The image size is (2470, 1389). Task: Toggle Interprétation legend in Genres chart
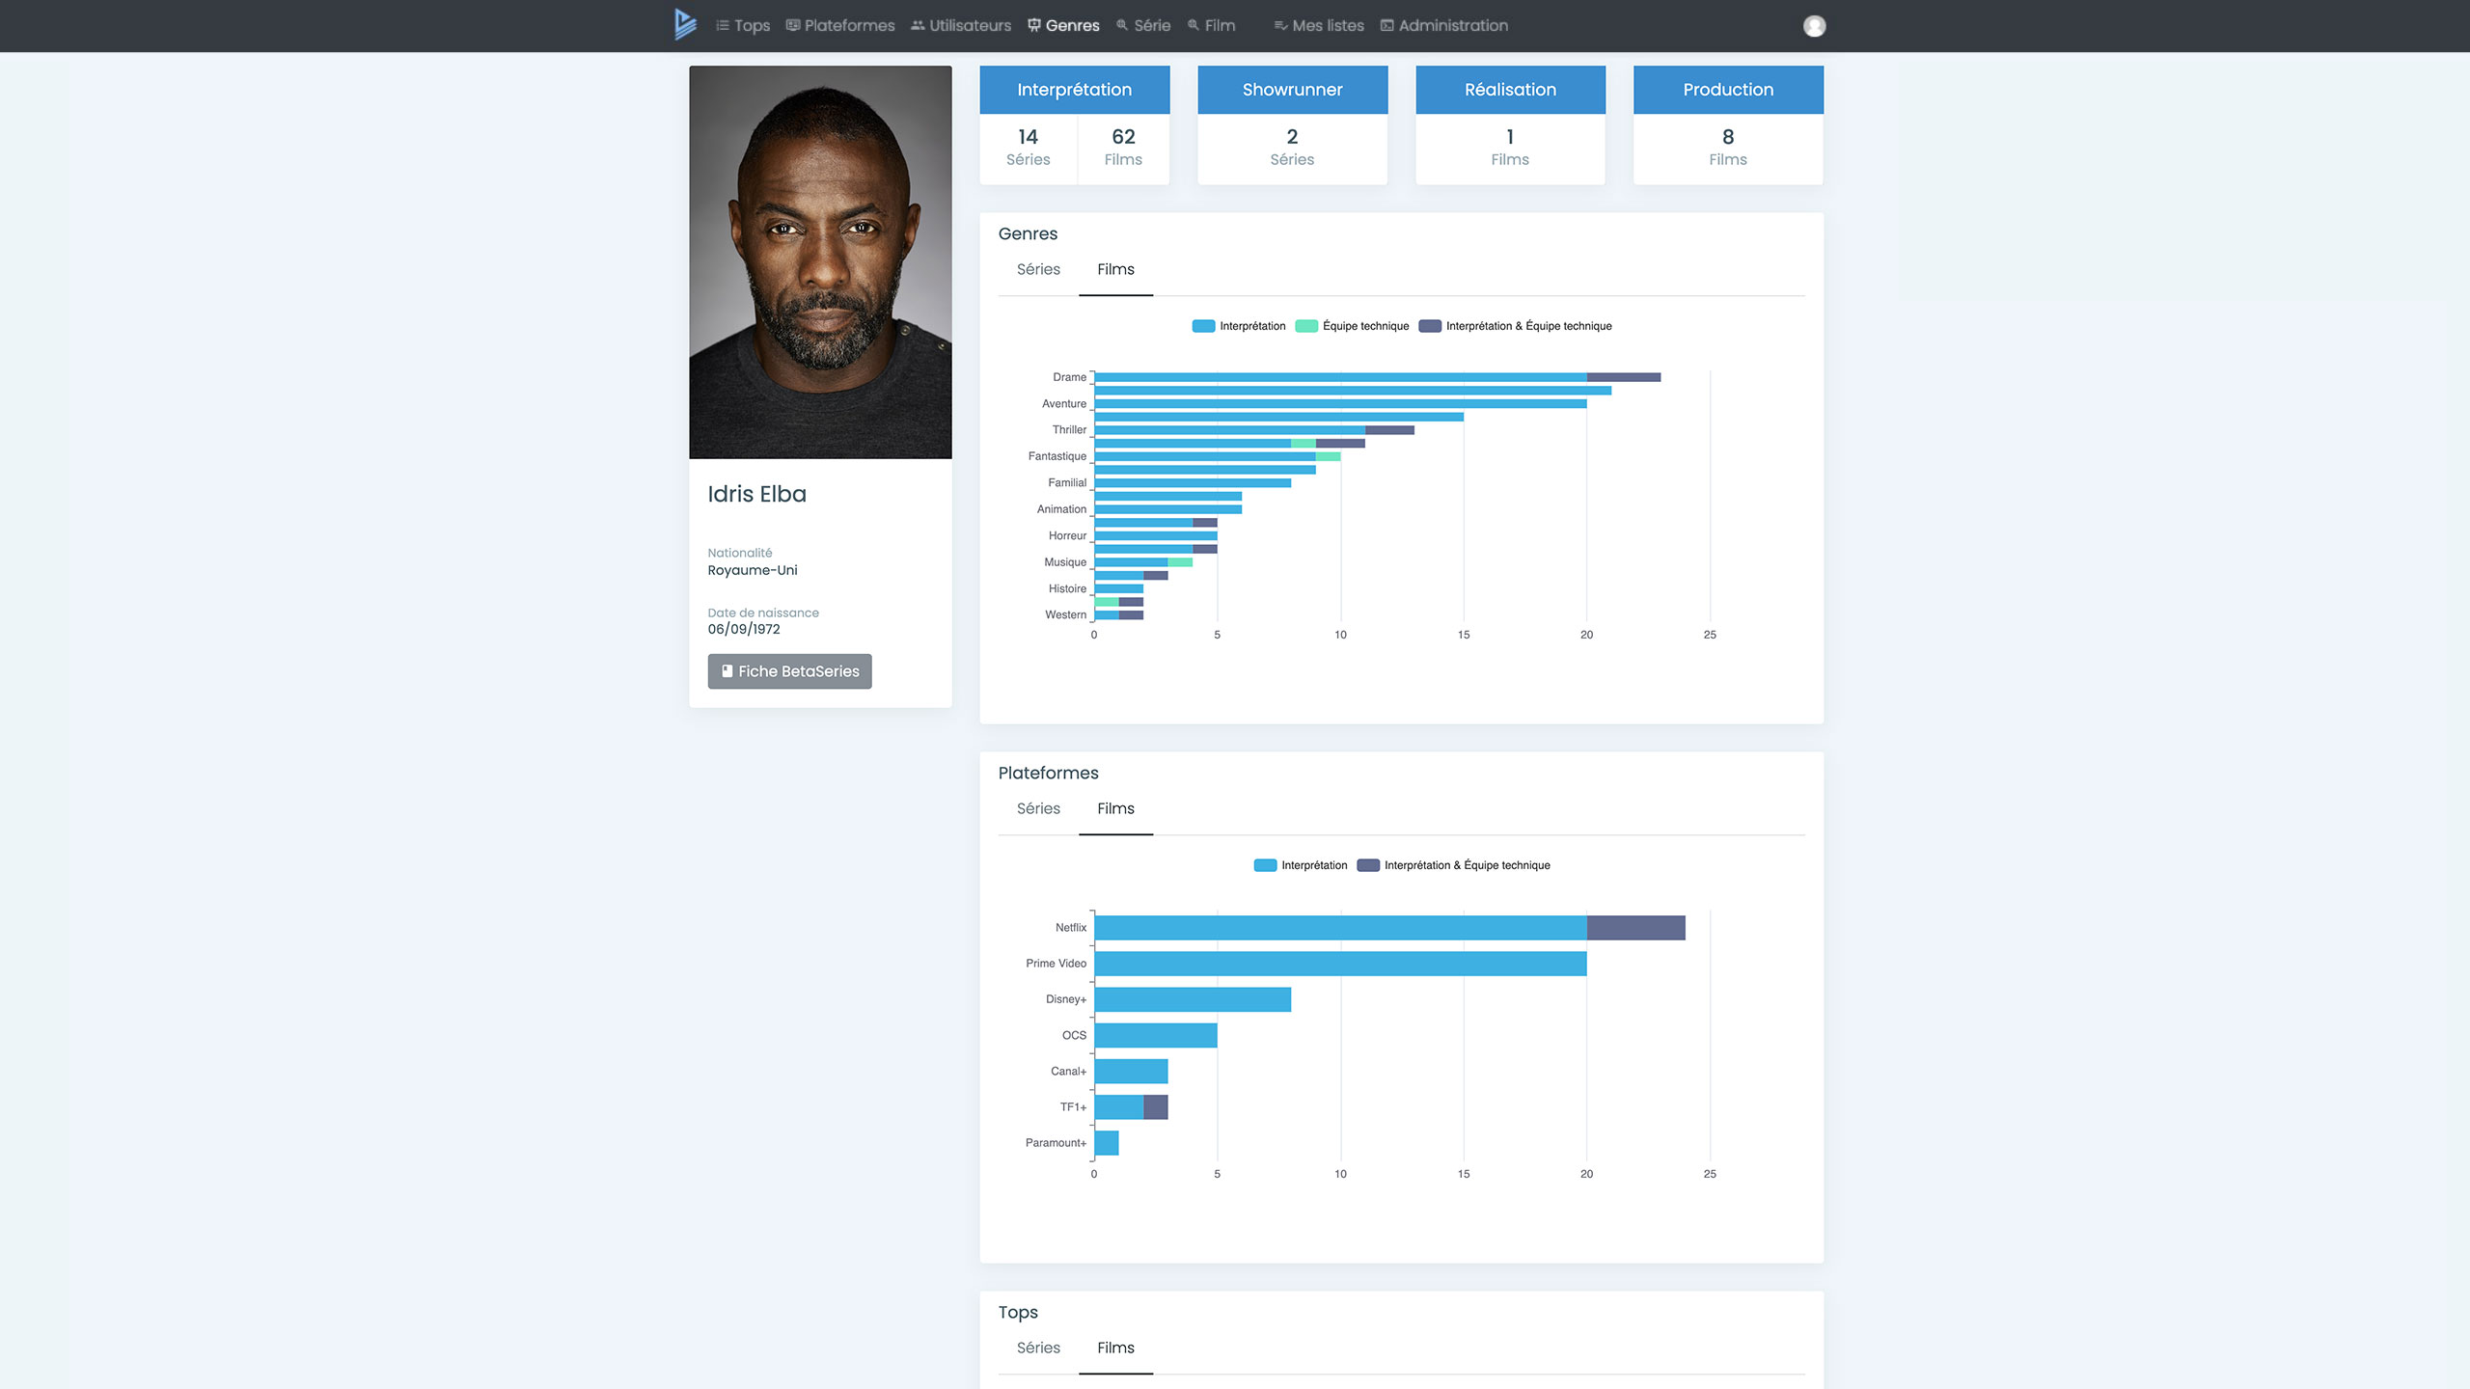click(1239, 326)
